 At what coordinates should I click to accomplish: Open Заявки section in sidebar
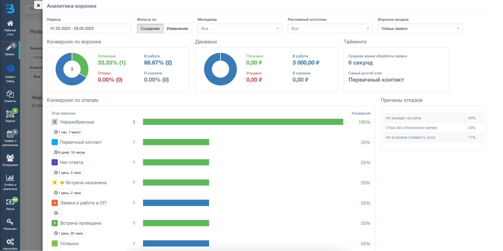[x=10, y=50]
